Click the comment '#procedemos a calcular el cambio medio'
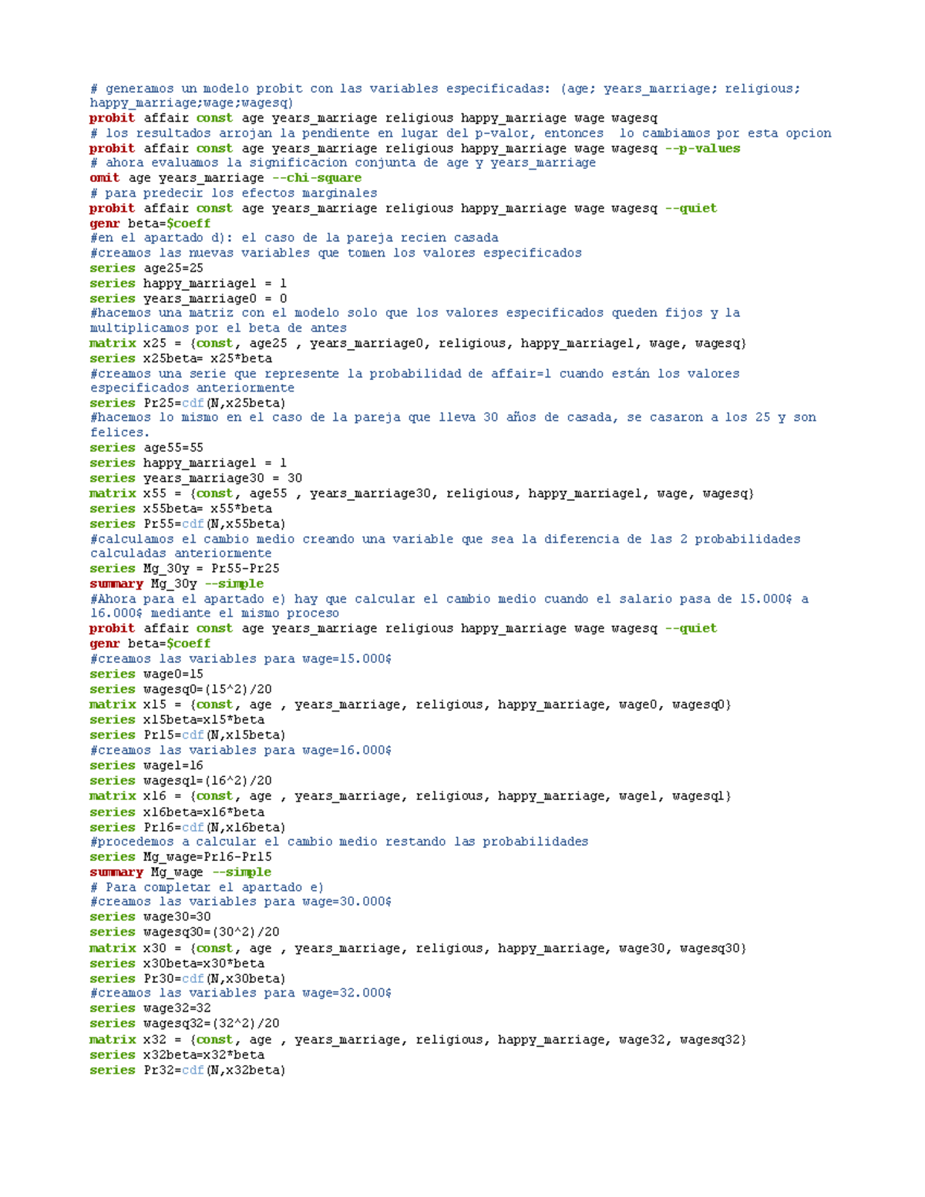Image resolution: width=925 pixels, height=1197 pixels. pos(339,842)
